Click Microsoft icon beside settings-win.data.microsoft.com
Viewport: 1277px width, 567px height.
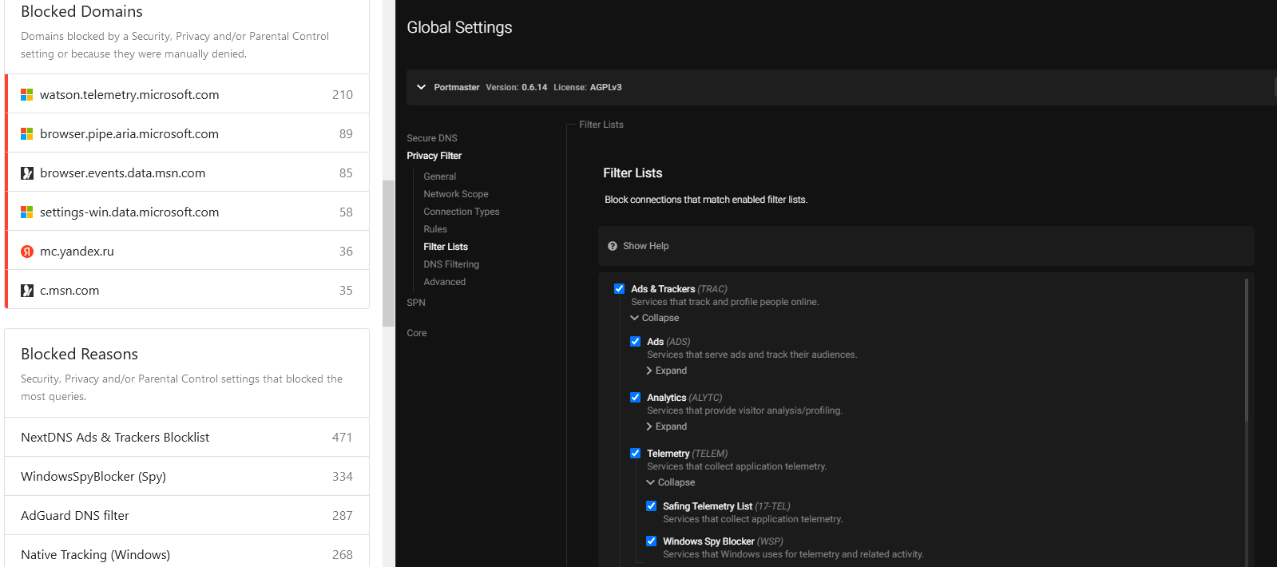coord(27,212)
